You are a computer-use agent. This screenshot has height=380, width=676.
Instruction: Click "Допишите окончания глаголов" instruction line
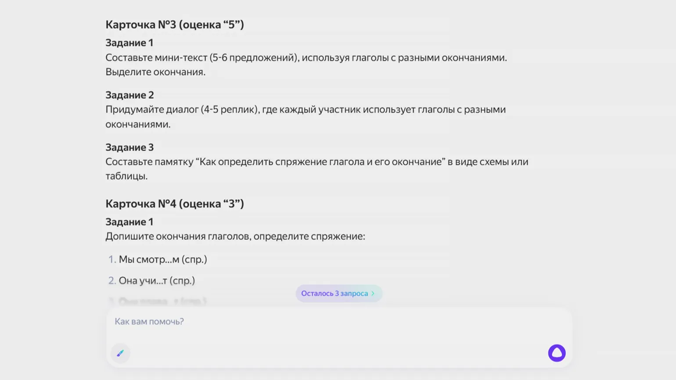[235, 236]
